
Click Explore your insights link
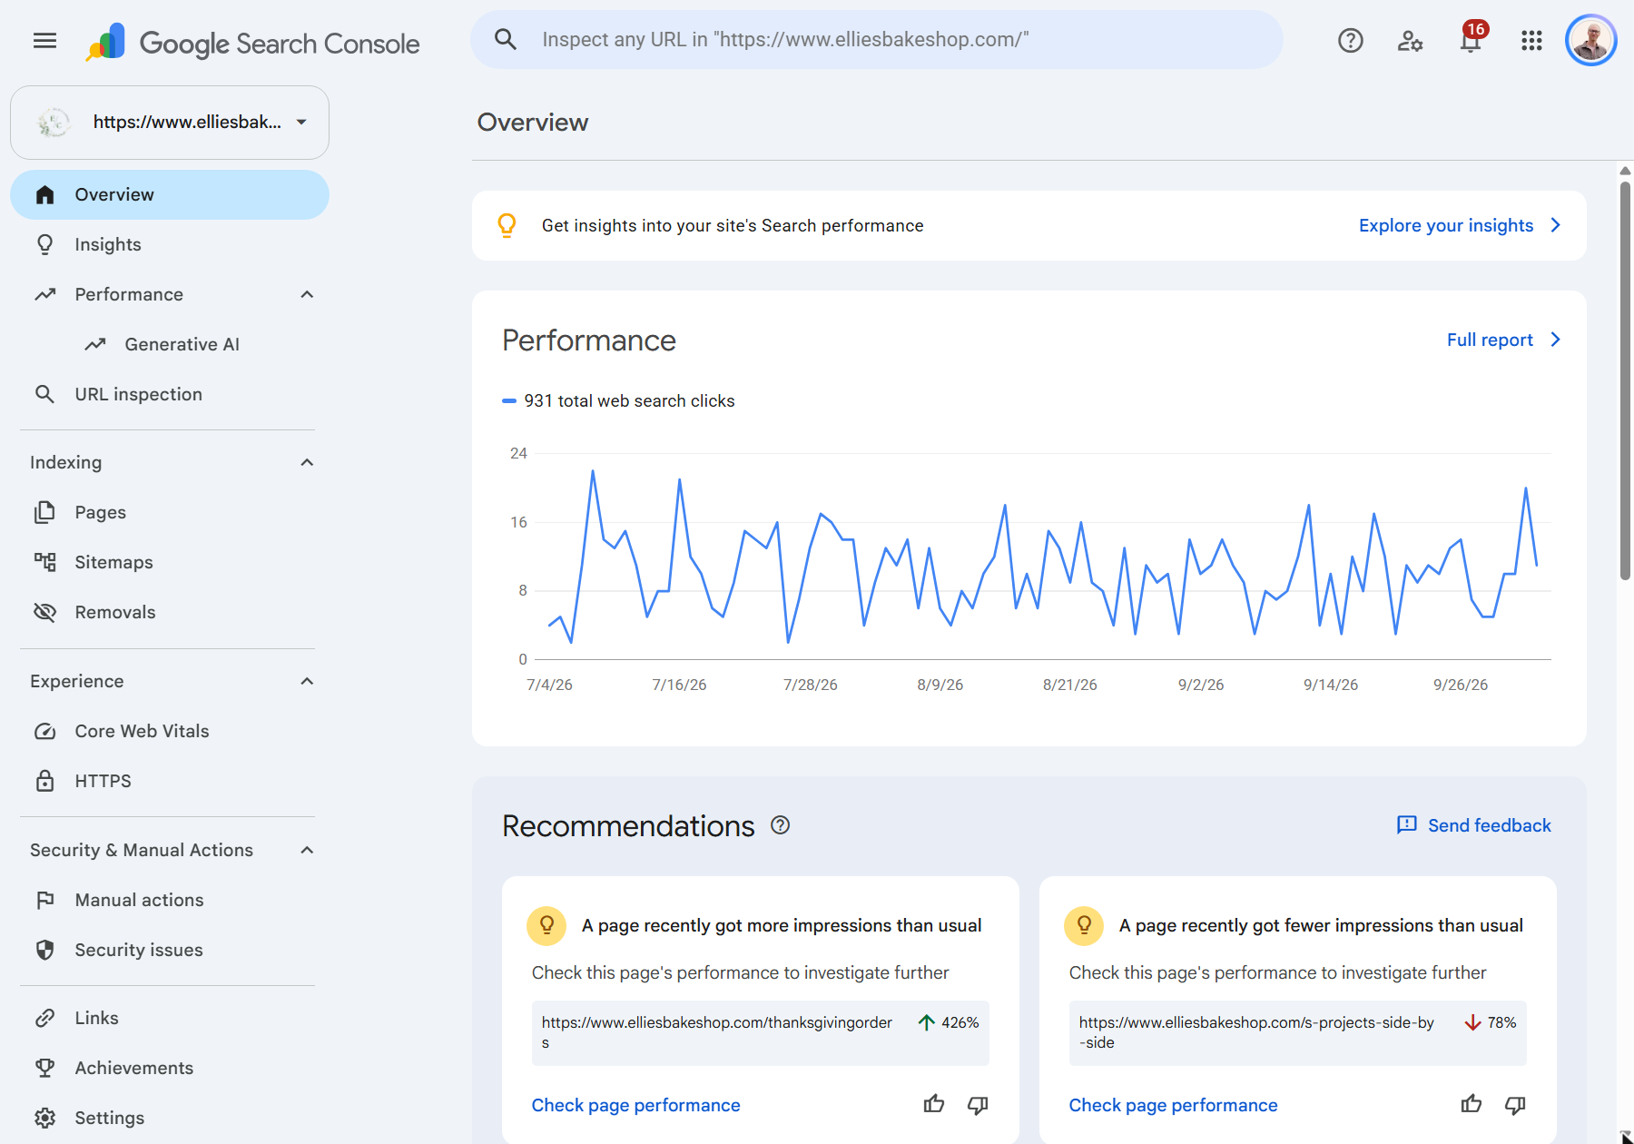point(1460,225)
